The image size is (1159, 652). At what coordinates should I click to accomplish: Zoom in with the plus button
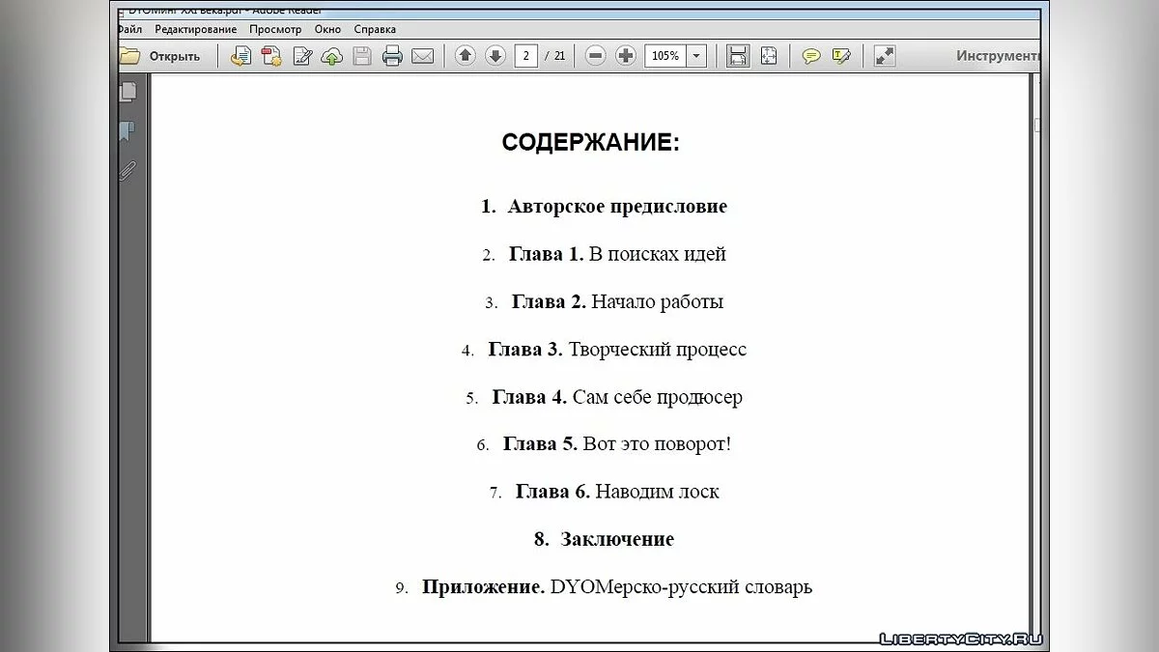pos(626,56)
